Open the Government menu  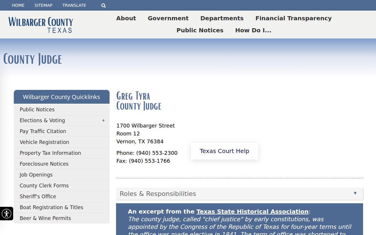pos(168,18)
